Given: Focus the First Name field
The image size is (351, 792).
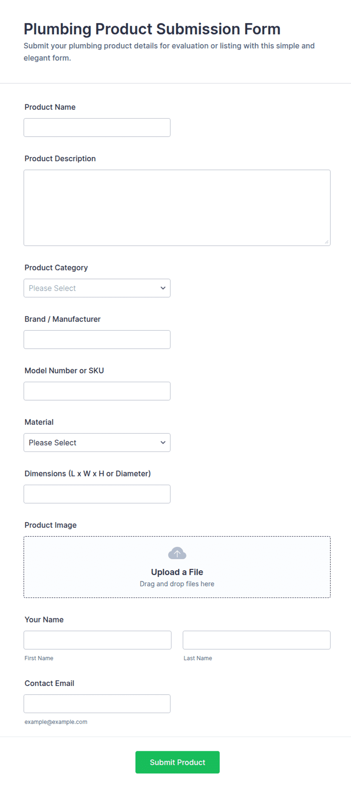Looking at the screenshot, I should [97, 640].
